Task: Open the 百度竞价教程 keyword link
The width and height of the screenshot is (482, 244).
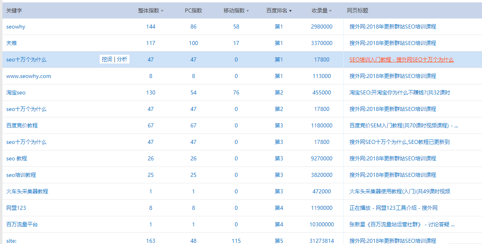Action: (22, 126)
